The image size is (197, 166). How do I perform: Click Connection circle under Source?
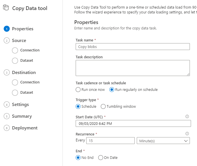click(x=15, y=50)
